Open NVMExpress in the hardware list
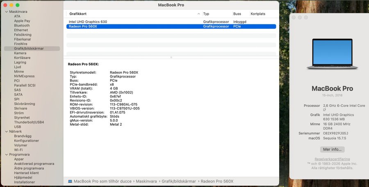Viewport: 369px width, 187px height. pos(24,76)
